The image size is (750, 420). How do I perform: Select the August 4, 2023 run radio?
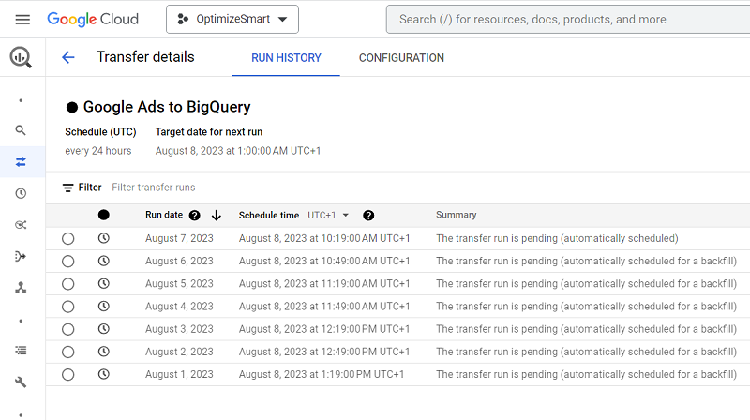67,307
